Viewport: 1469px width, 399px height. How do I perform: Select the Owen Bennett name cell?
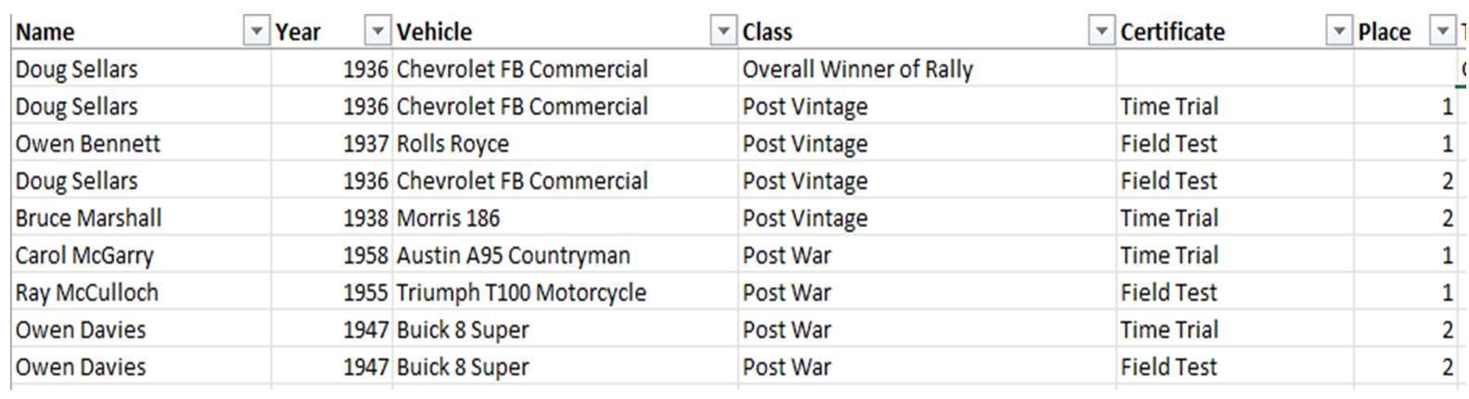[x=88, y=144]
